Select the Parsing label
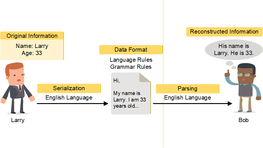Screen dimensions: 263x148 point(187,89)
